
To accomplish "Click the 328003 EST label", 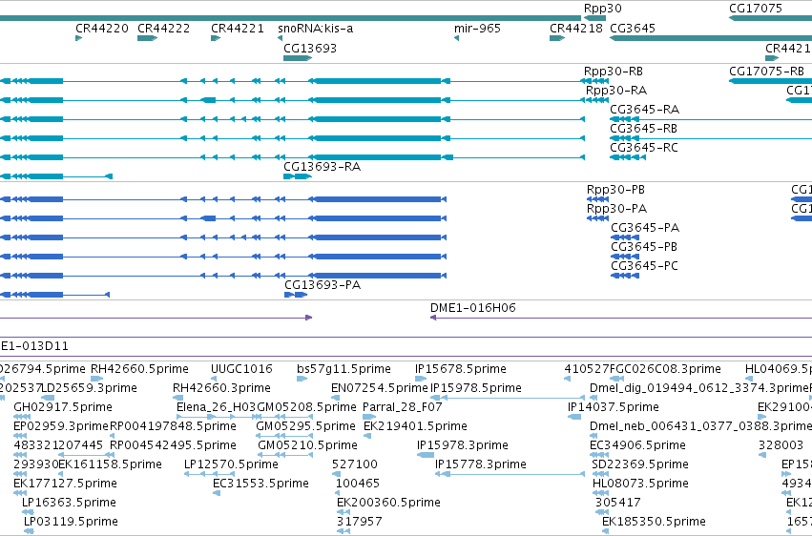I will coord(781,446).
